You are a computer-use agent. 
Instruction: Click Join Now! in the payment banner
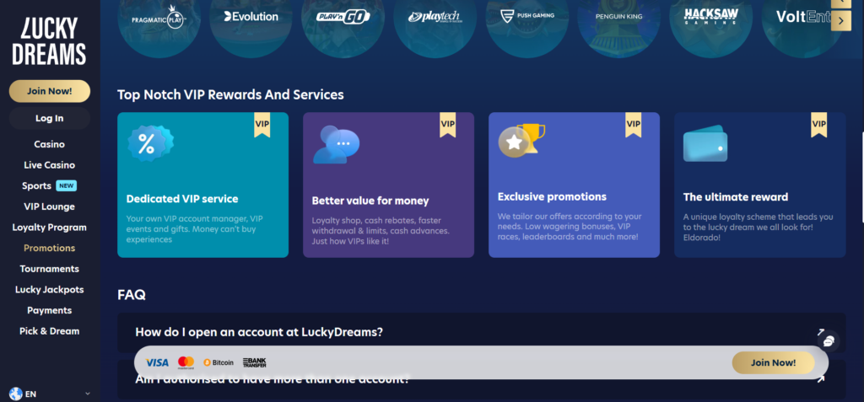(773, 362)
